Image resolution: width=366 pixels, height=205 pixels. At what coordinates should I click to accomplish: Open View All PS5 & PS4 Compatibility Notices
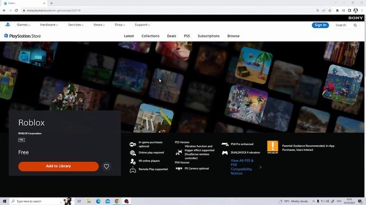point(242,167)
